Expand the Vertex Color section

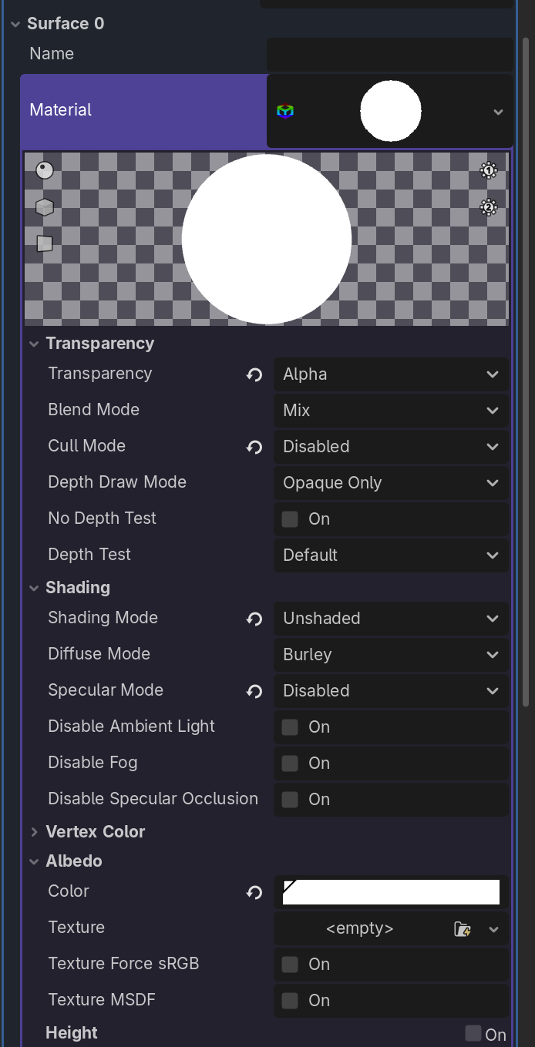pyautogui.click(x=35, y=832)
